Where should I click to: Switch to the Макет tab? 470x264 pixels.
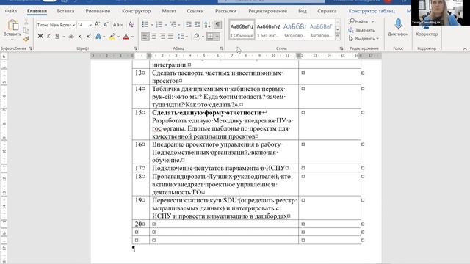169,11
